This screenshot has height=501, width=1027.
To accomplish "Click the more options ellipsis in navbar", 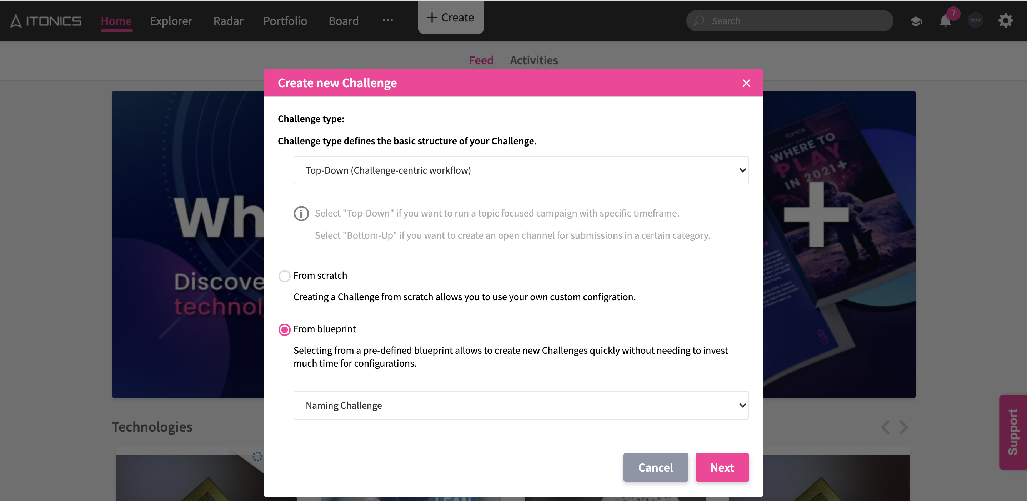I will (x=387, y=20).
